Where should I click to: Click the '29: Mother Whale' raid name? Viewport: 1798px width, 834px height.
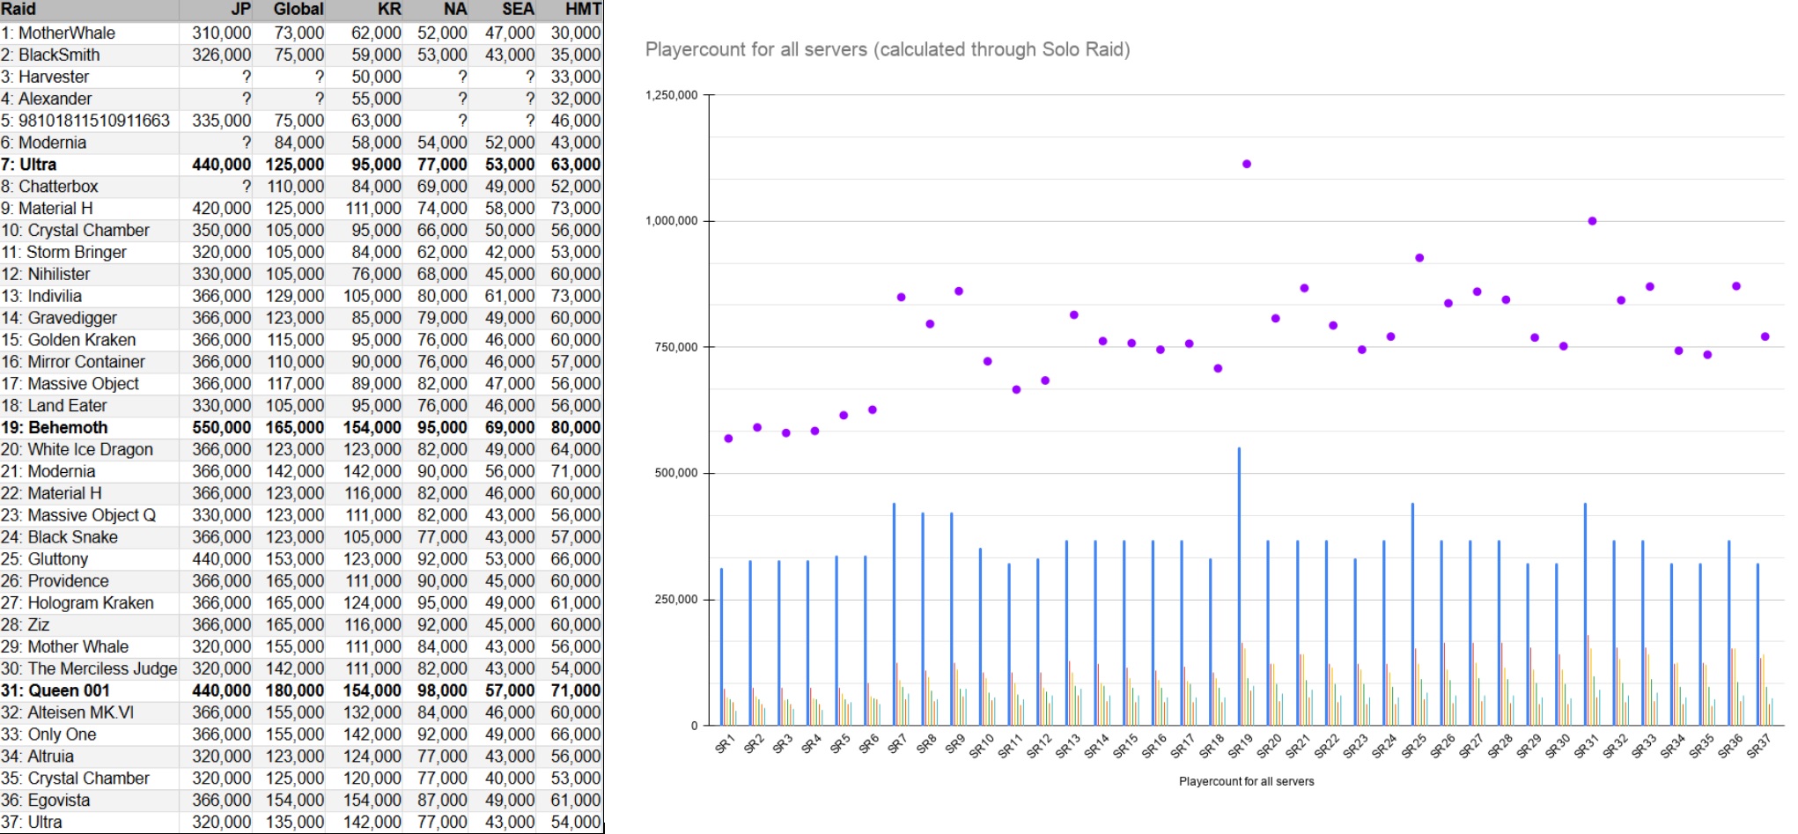click(65, 647)
